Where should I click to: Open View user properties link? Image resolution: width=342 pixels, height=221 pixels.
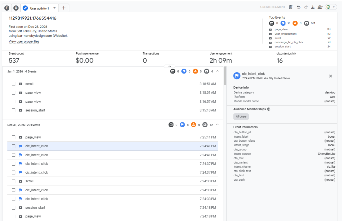tap(24, 42)
